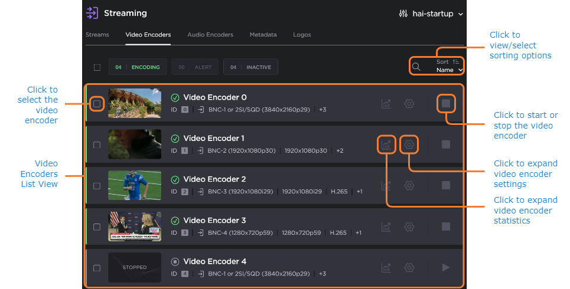This screenshot has height=289, width=570.
Task: Filter by 04 Inactive status button
Action: coord(250,67)
